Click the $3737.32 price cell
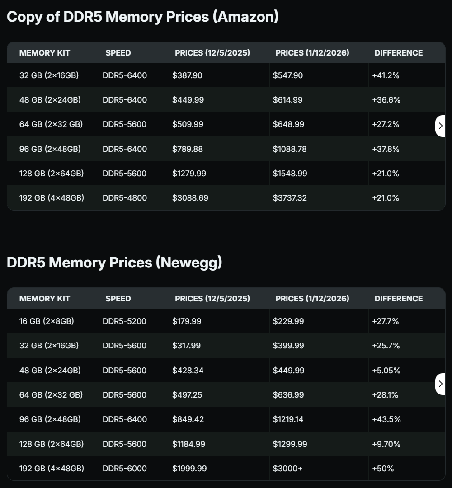 tap(290, 198)
